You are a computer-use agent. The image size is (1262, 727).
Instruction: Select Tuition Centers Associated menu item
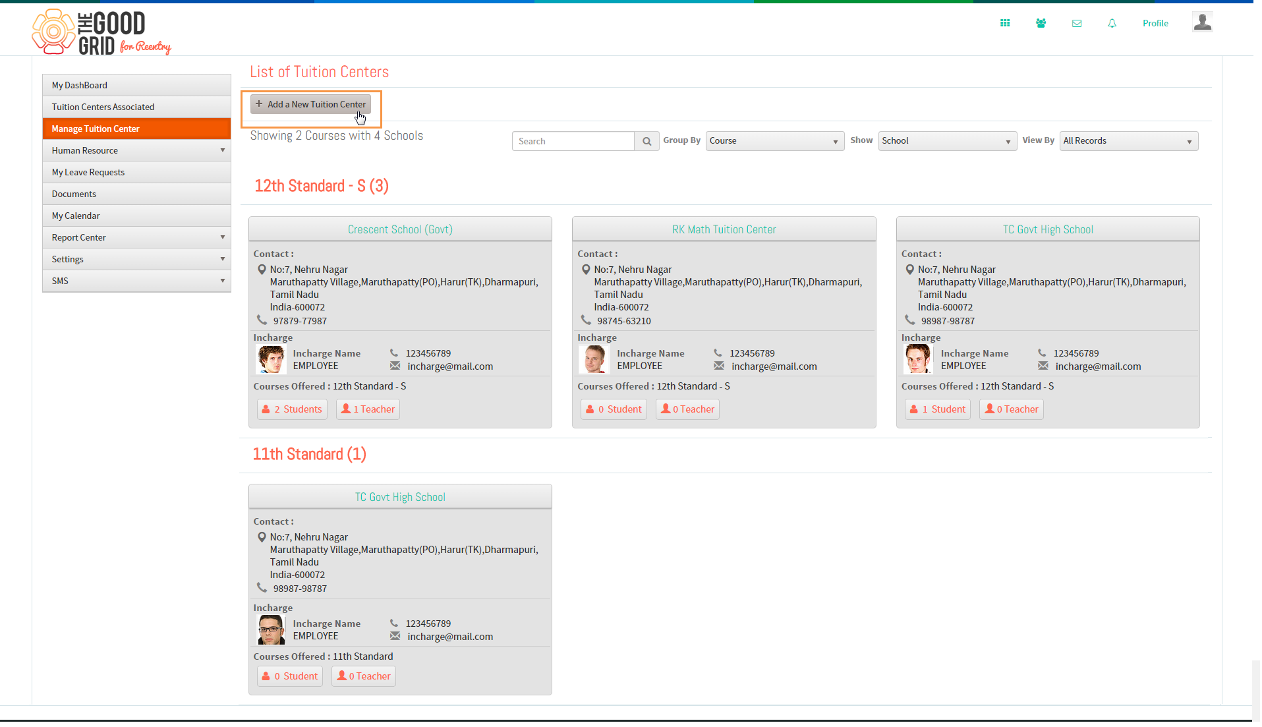coord(136,107)
